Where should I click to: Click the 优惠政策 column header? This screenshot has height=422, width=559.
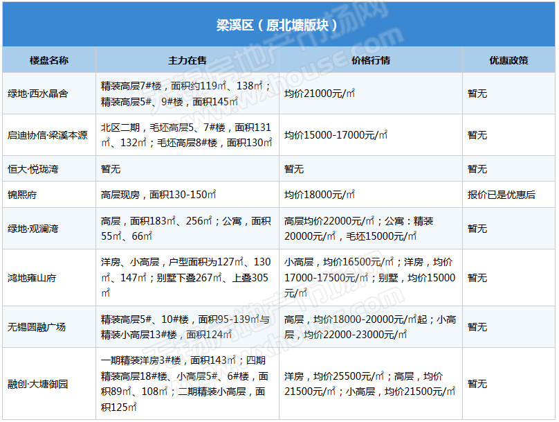coord(508,60)
